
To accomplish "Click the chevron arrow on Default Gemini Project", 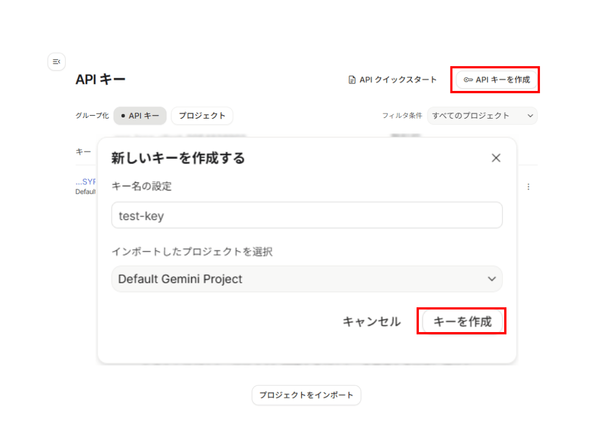I will [491, 279].
